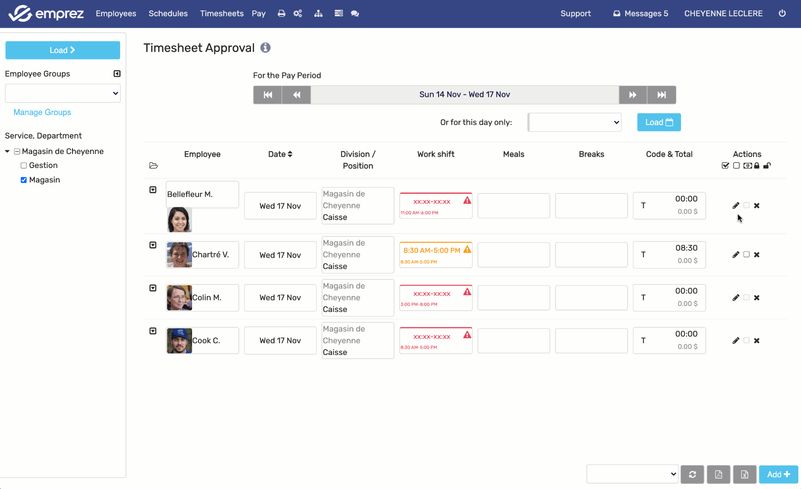Image resolution: width=801 pixels, height=489 pixels.
Task: Open the server list icon in navbar
Action: 339,14
